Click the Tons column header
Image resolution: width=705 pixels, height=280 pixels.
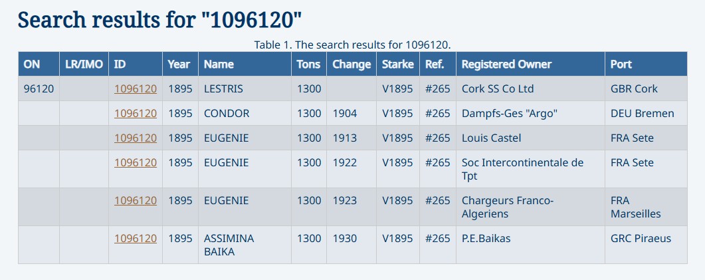coord(308,65)
